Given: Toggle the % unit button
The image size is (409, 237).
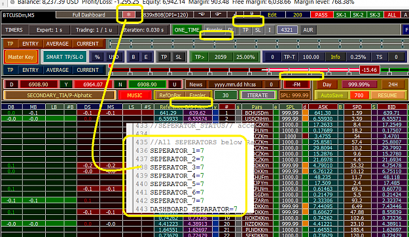Looking at the screenshot, I should point(98,57).
